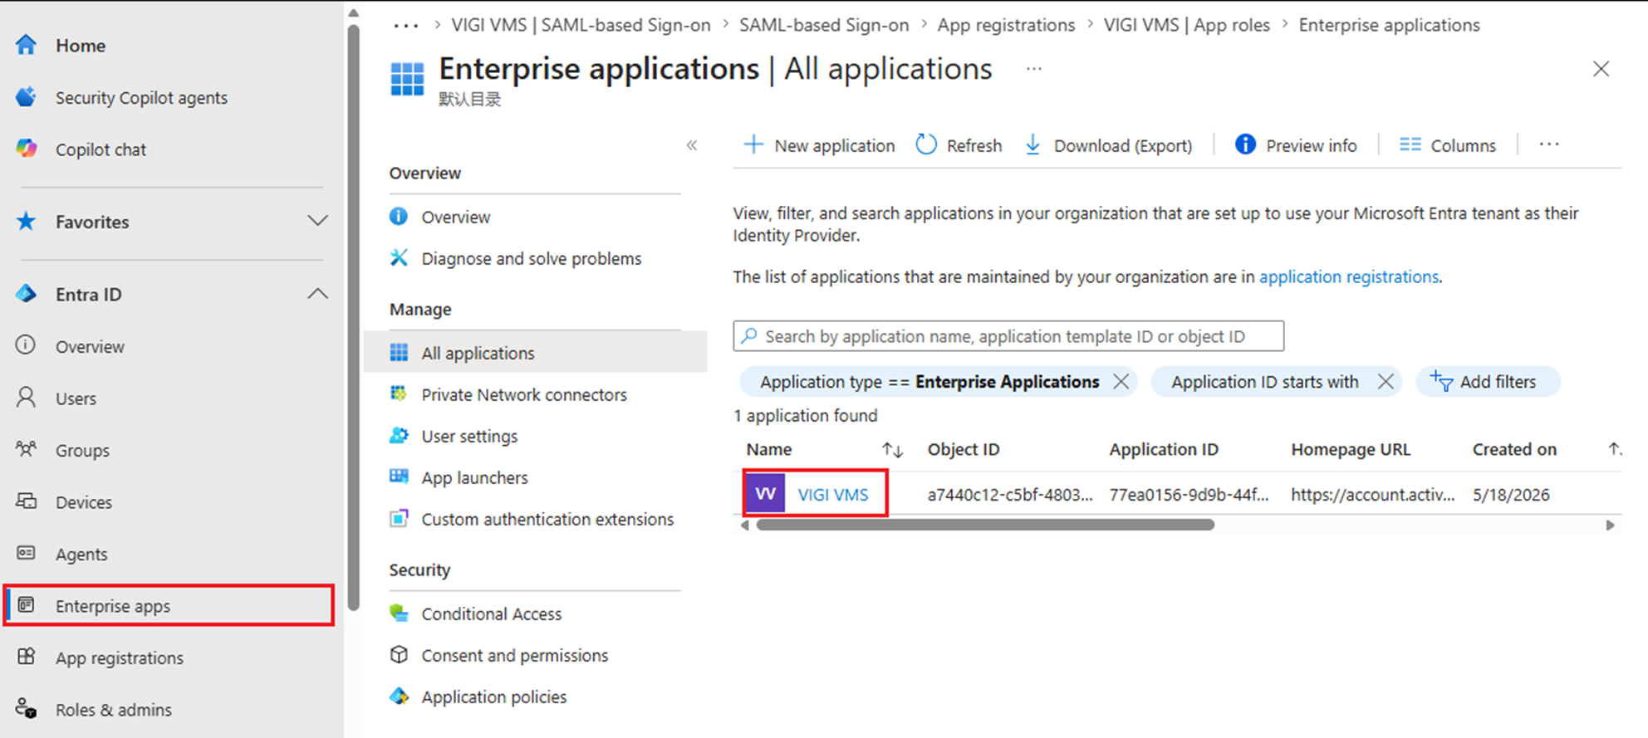Edit Application type == Enterprise Applications filter

(x=929, y=382)
